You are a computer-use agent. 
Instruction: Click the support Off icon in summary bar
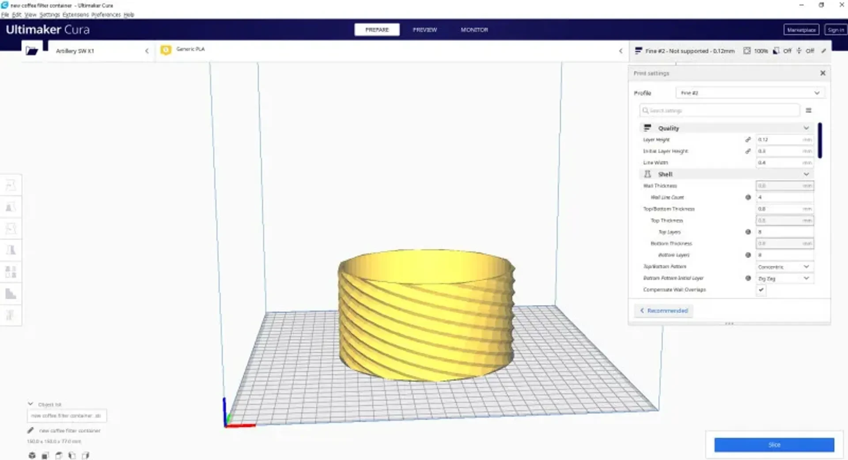click(776, 51)
